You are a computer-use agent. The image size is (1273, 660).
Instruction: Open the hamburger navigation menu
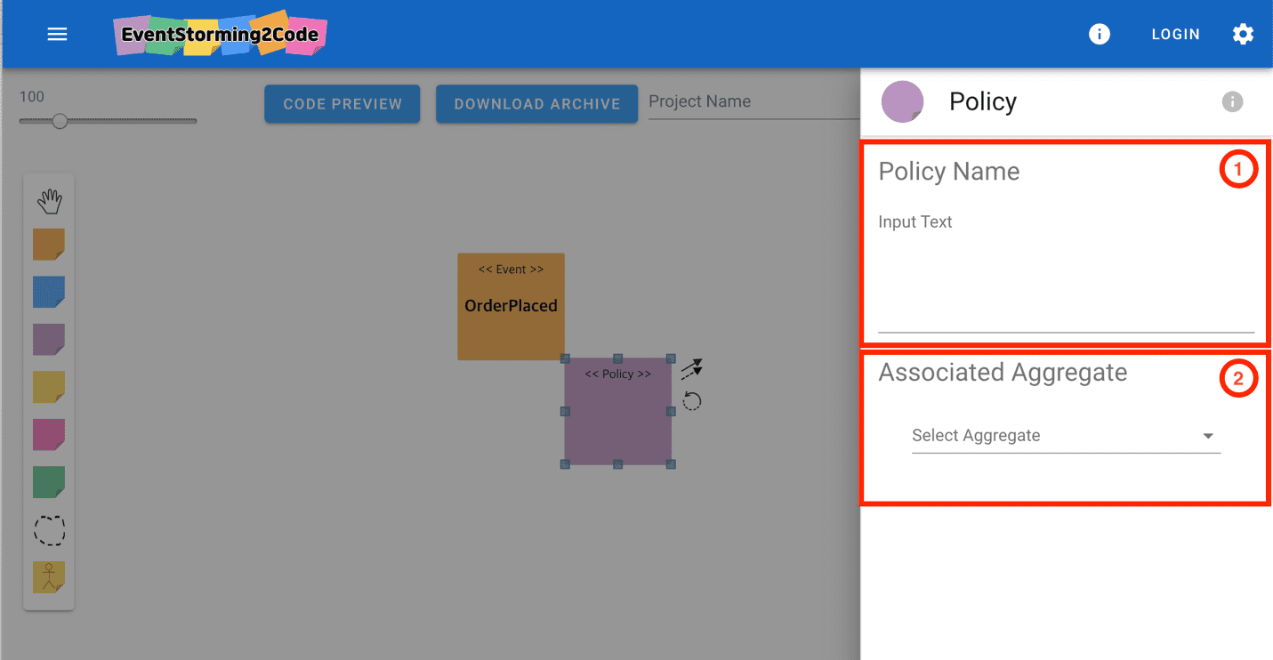pos(57,34)
